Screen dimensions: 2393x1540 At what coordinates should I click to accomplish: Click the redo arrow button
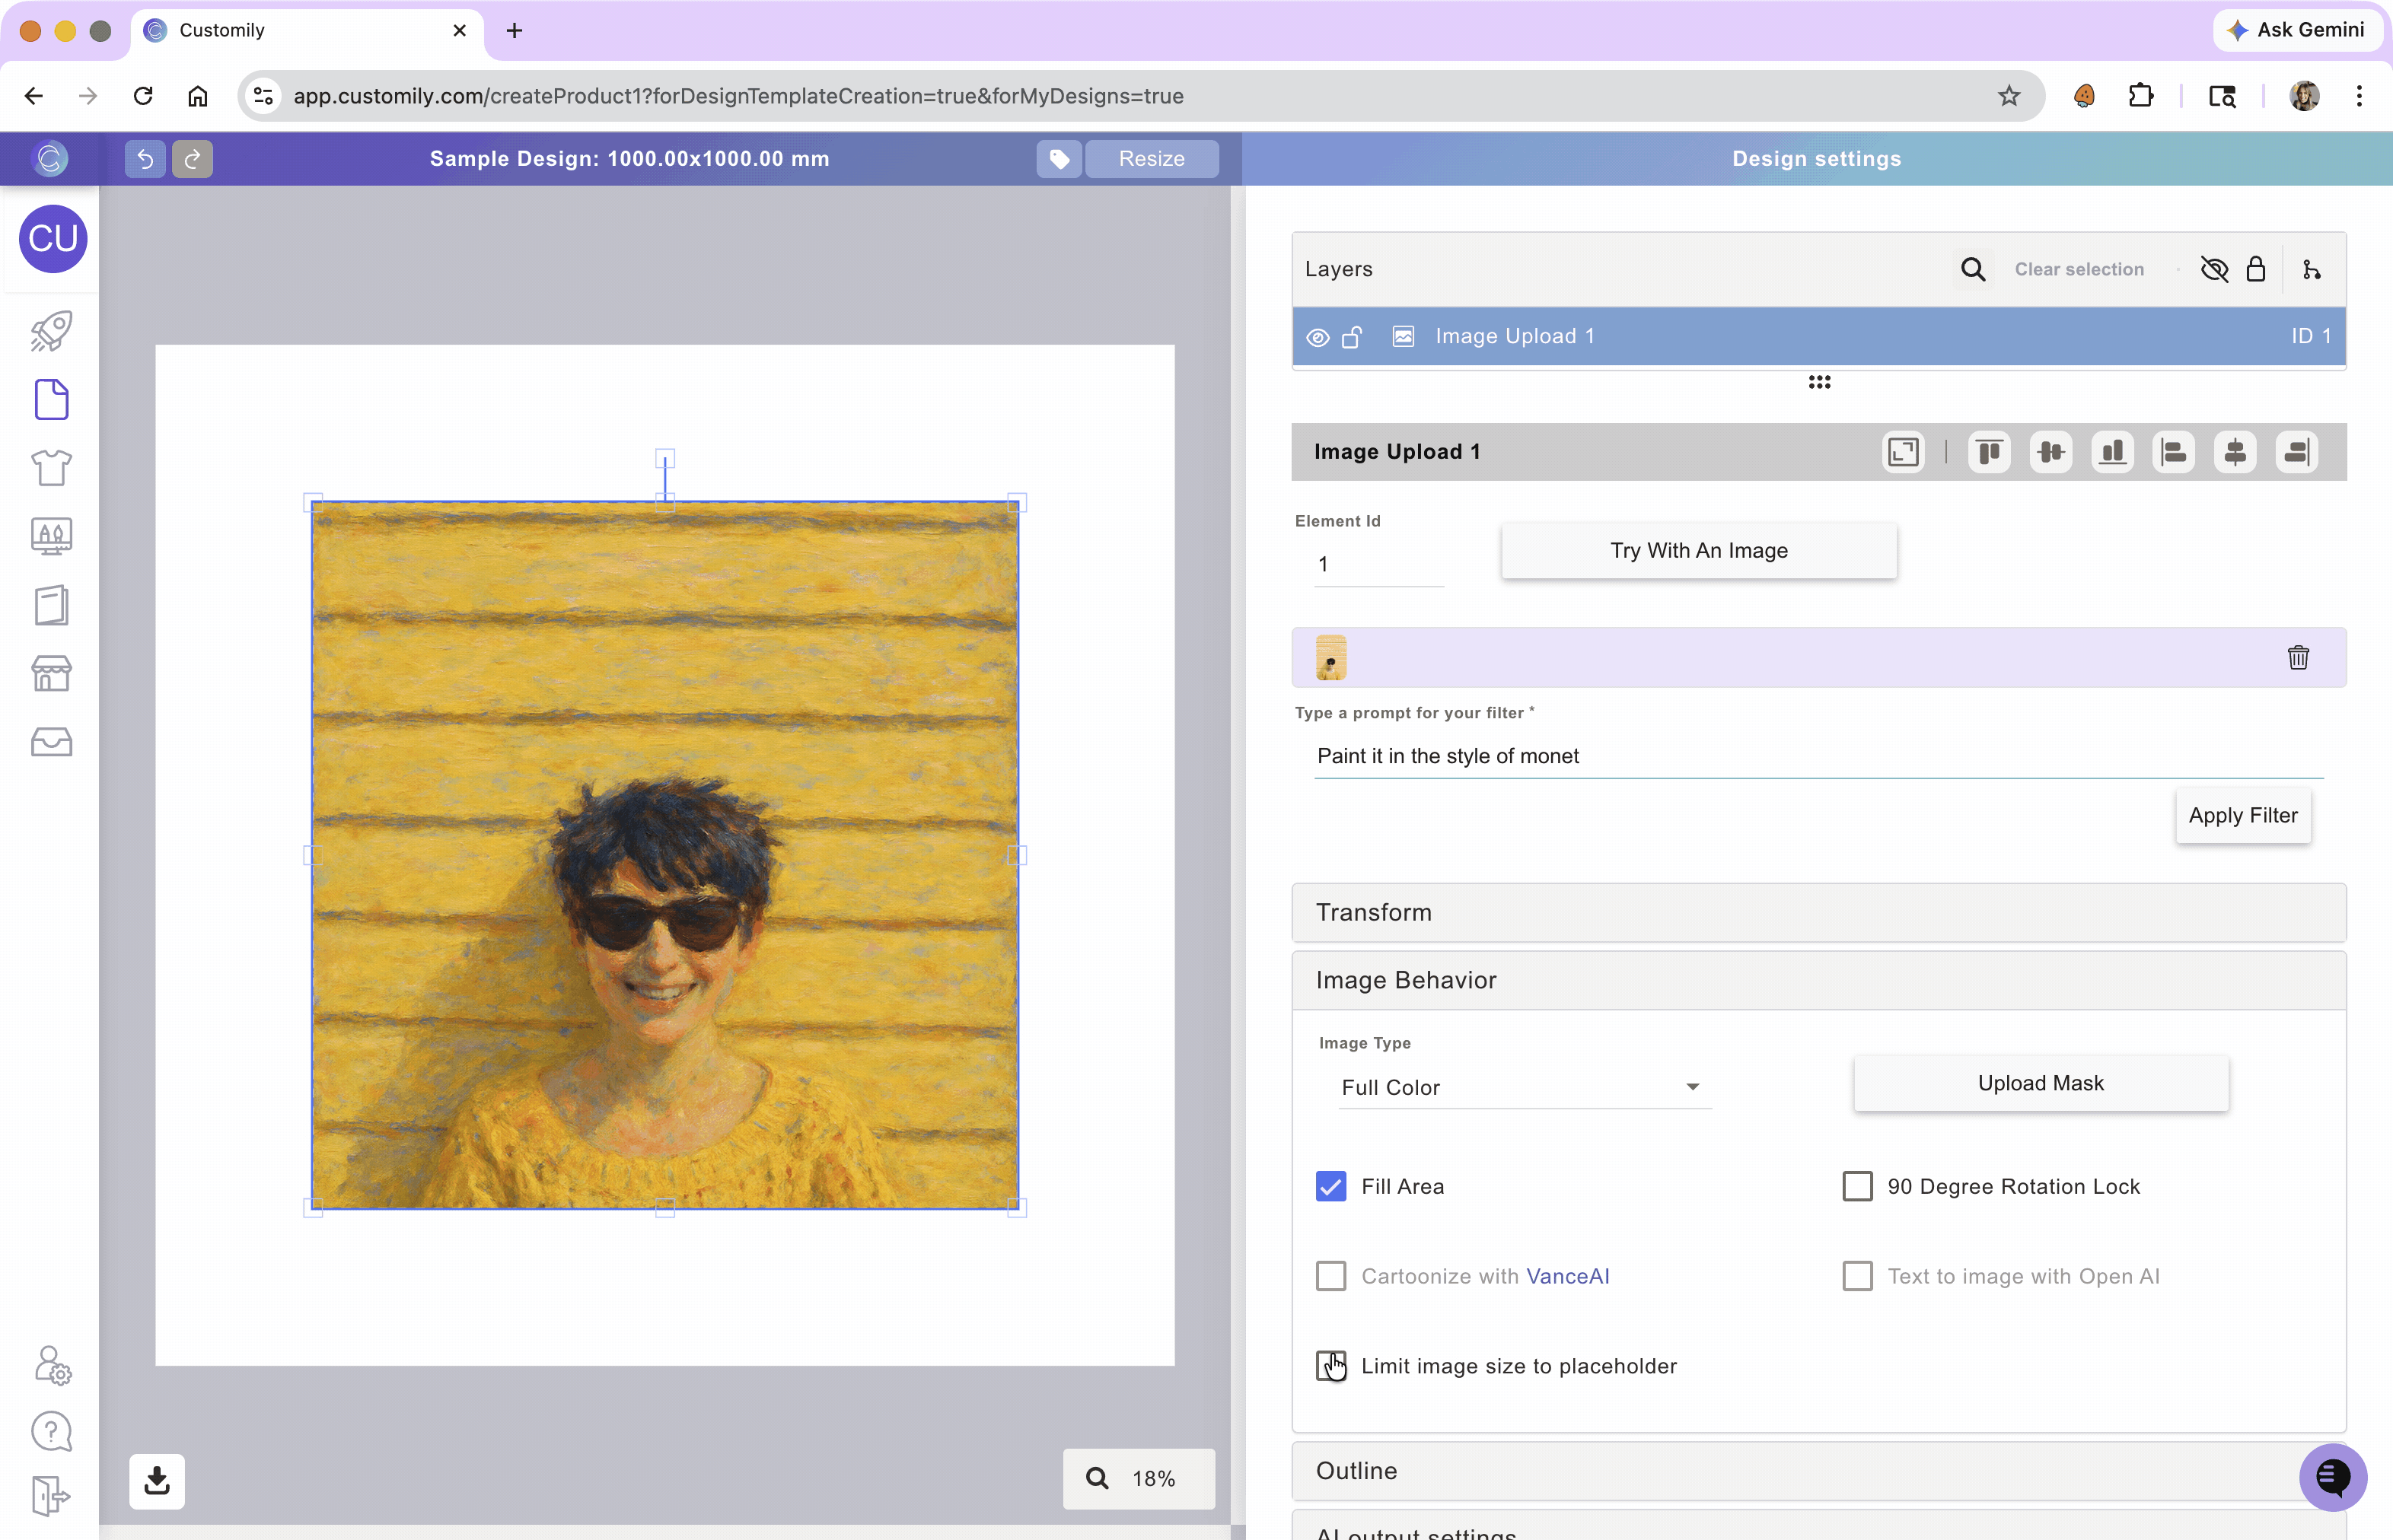tap(192, 159)
